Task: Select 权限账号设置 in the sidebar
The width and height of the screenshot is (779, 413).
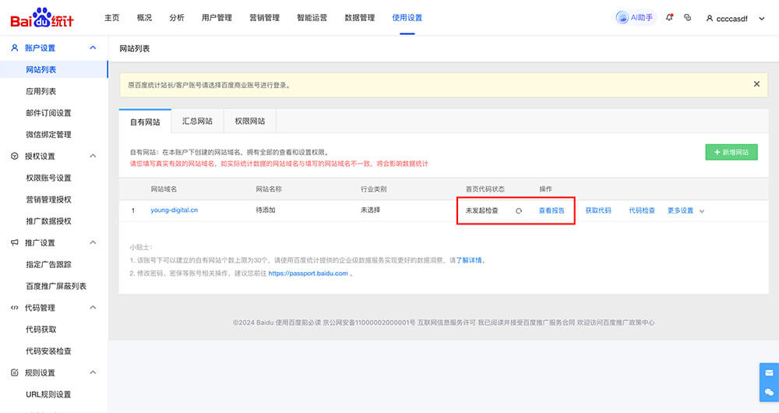Action: pyautogui.click(x=48, y=178)
